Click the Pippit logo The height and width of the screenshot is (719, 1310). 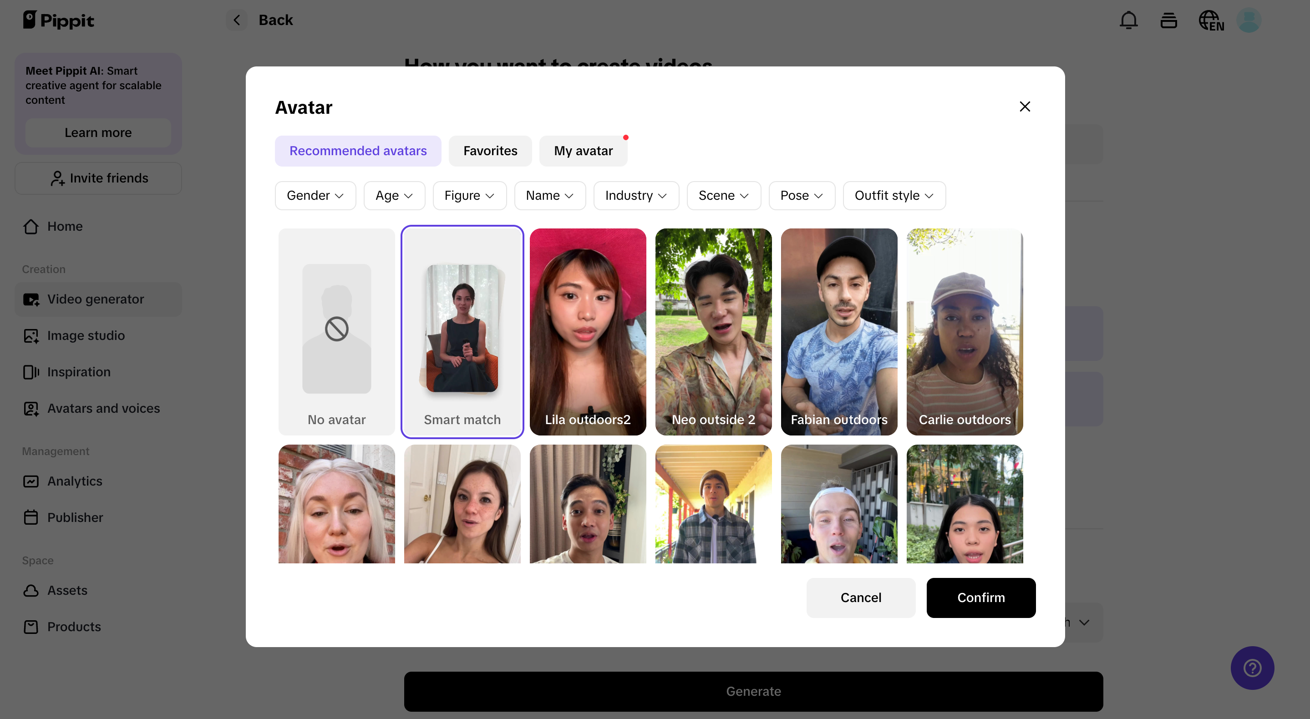58,20
